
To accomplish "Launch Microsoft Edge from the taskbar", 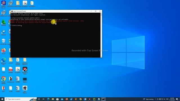I will pos(48,99).
